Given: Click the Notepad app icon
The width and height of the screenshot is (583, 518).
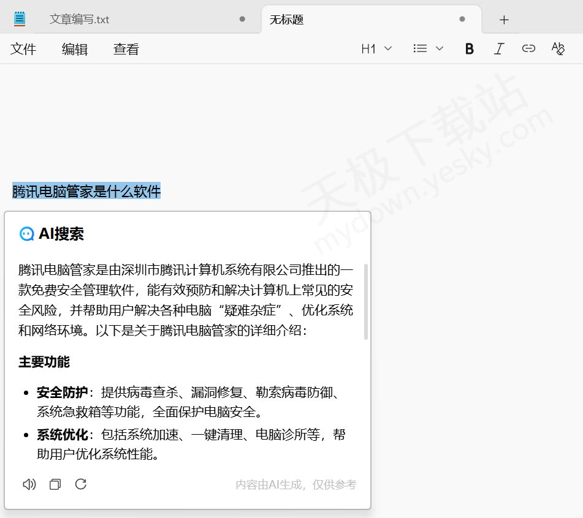Looking at the screenshot, I should [x=20, y=19].
